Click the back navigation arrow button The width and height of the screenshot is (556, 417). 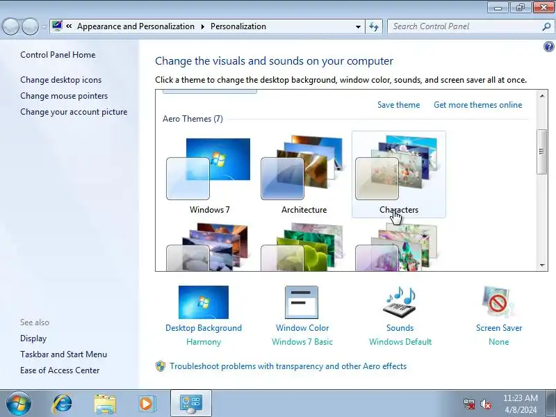tap(10, 26)
